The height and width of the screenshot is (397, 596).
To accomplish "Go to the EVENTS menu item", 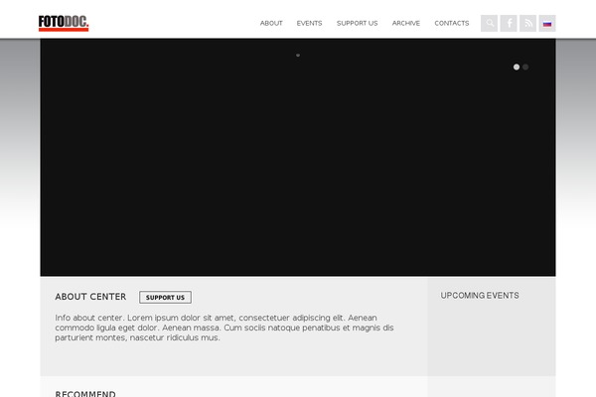I will (309, 23).
